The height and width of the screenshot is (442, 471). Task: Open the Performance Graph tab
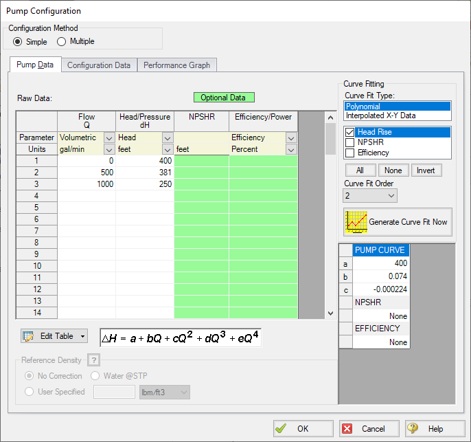[x=177, y=65]
